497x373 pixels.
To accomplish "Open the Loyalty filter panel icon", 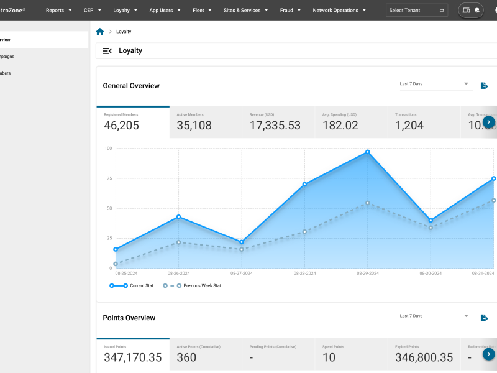I will 107,51.
